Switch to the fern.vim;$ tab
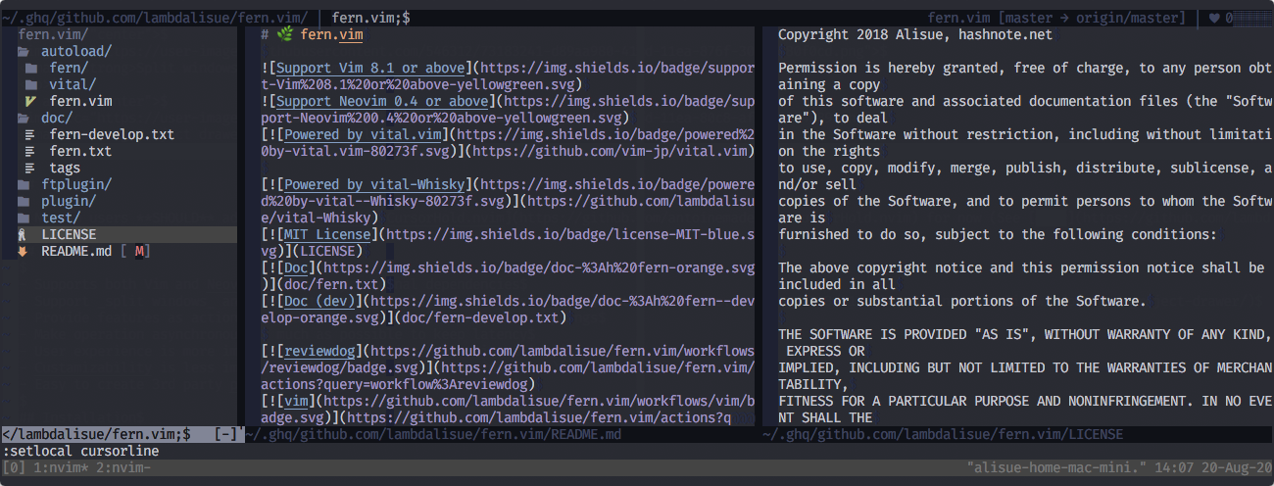This screenshot has width=1274, height=486. click(x=370, y=18)
